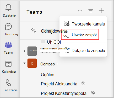Click the Sprzedaż w Stanach Zjednoczonych label
The height and width of the screenshot is (98, 114).
[55, 49]
